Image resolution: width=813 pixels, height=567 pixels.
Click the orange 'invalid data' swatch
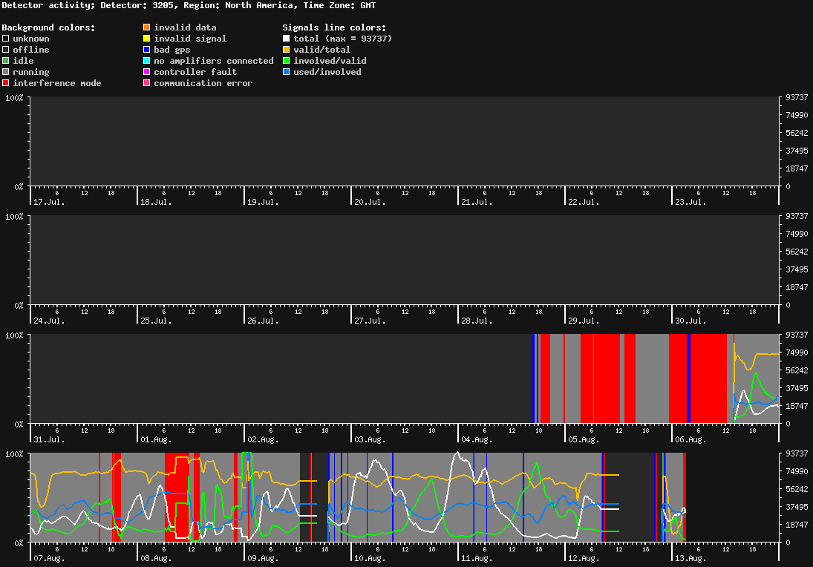pos(147,27)
